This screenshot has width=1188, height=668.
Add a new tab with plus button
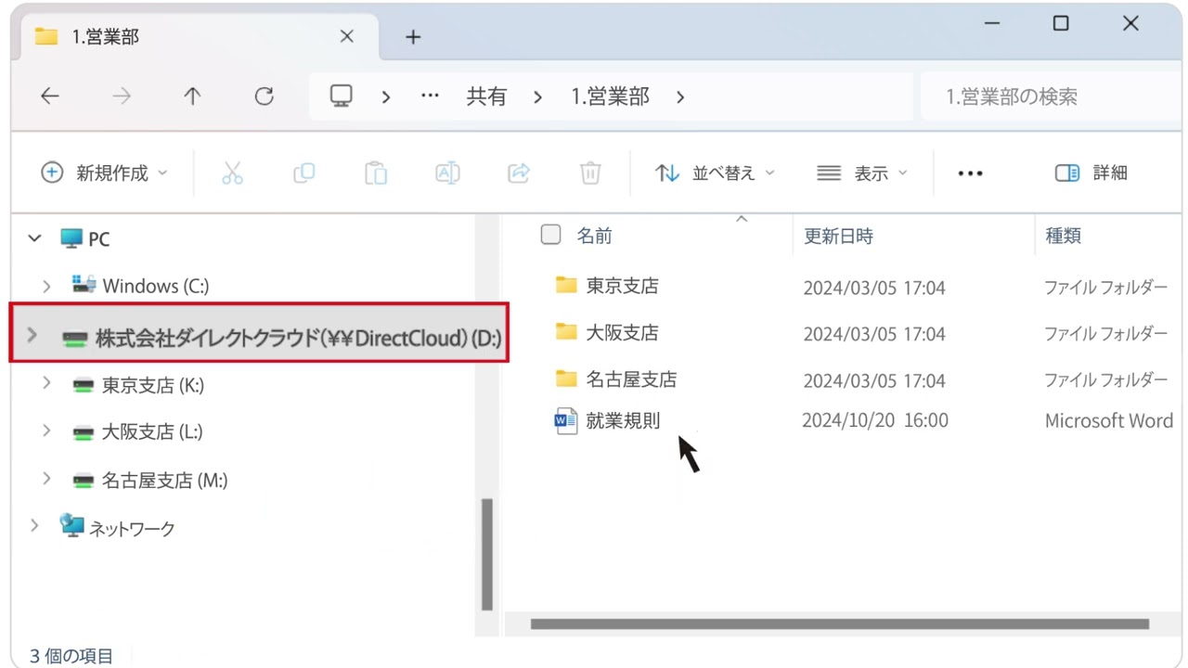click(413, 37)
